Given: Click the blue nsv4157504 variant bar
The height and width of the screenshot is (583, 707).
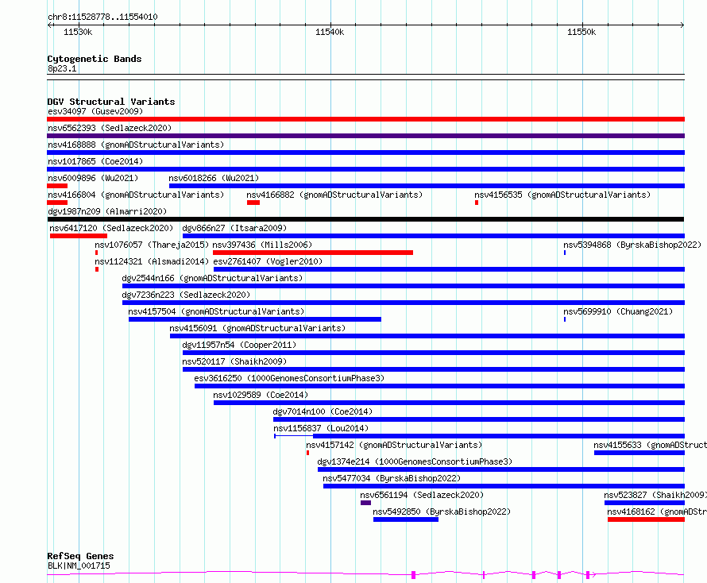Looking at the screenshot, I should 255,319.
